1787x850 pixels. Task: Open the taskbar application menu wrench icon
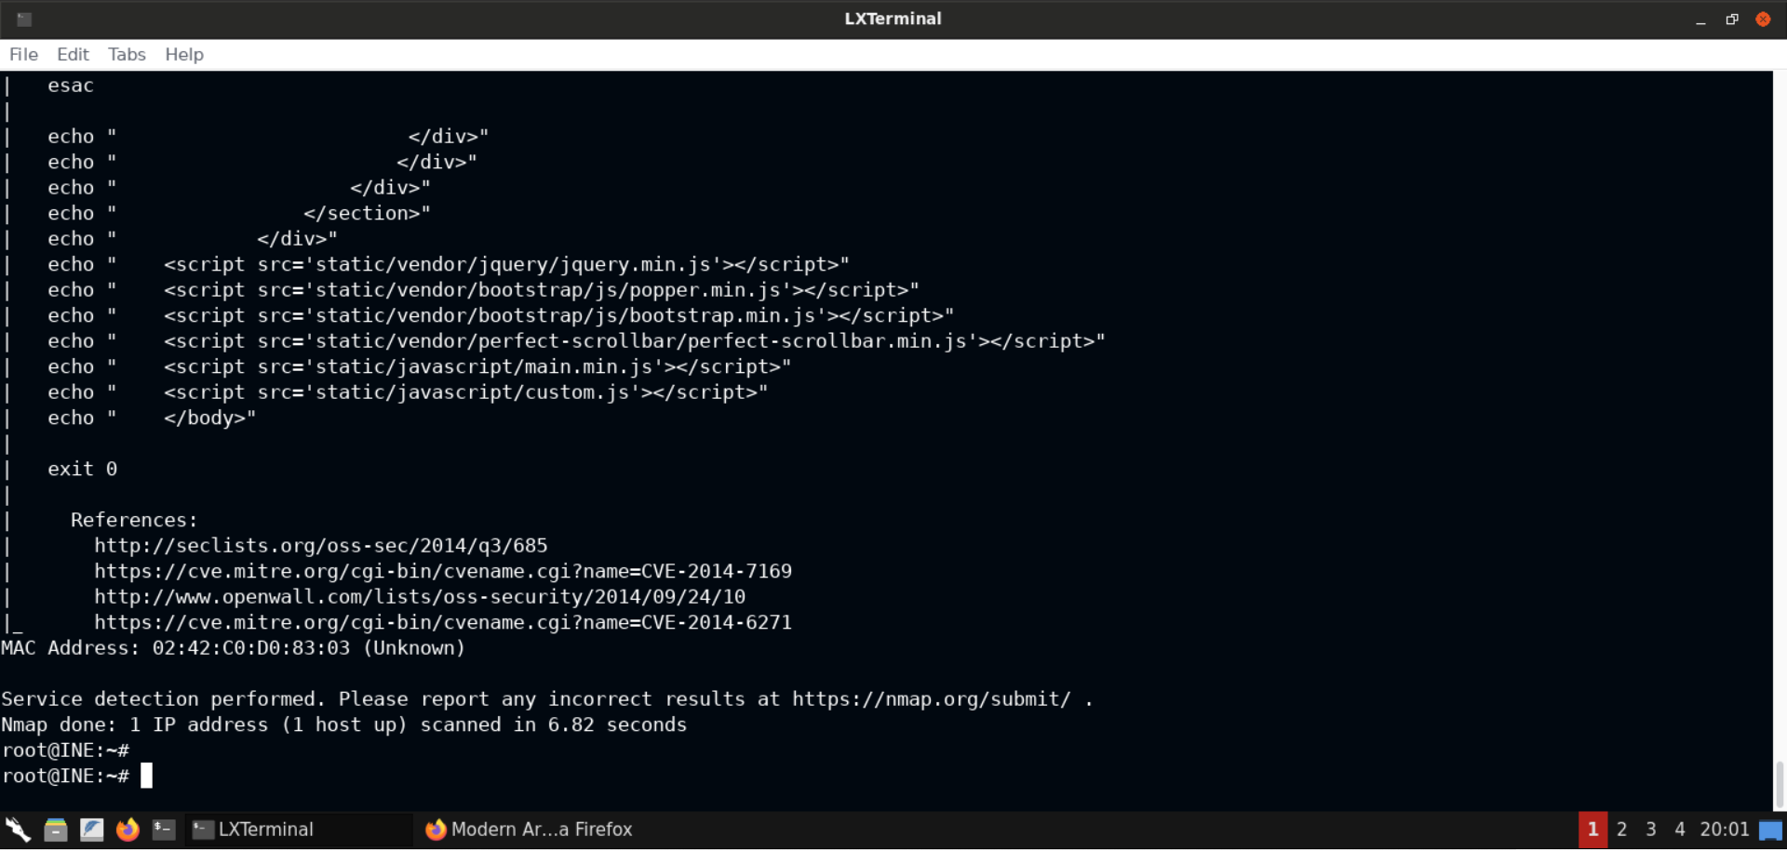[19, 830]
